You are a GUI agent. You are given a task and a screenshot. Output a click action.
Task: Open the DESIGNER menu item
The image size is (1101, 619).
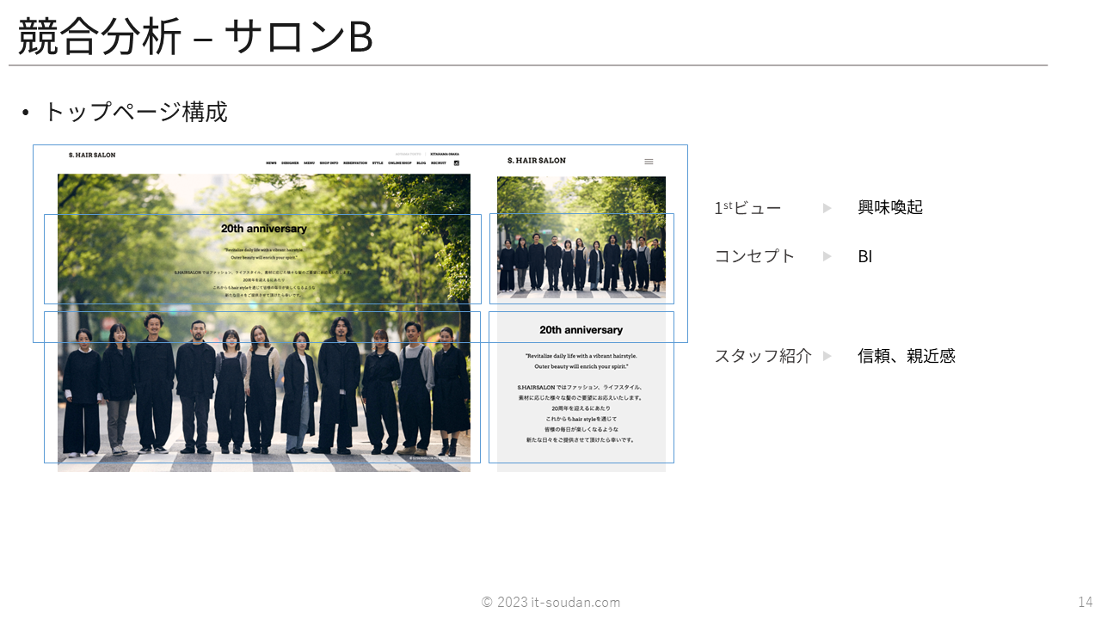pos(290,162)
